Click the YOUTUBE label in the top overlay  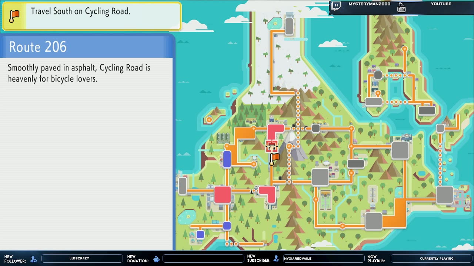tap(441, 4)
